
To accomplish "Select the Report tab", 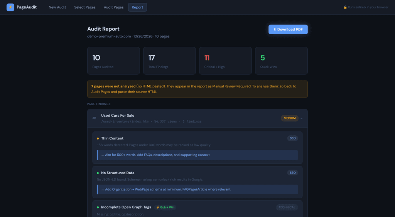I will pyautogui.click(x=137, y=7).
